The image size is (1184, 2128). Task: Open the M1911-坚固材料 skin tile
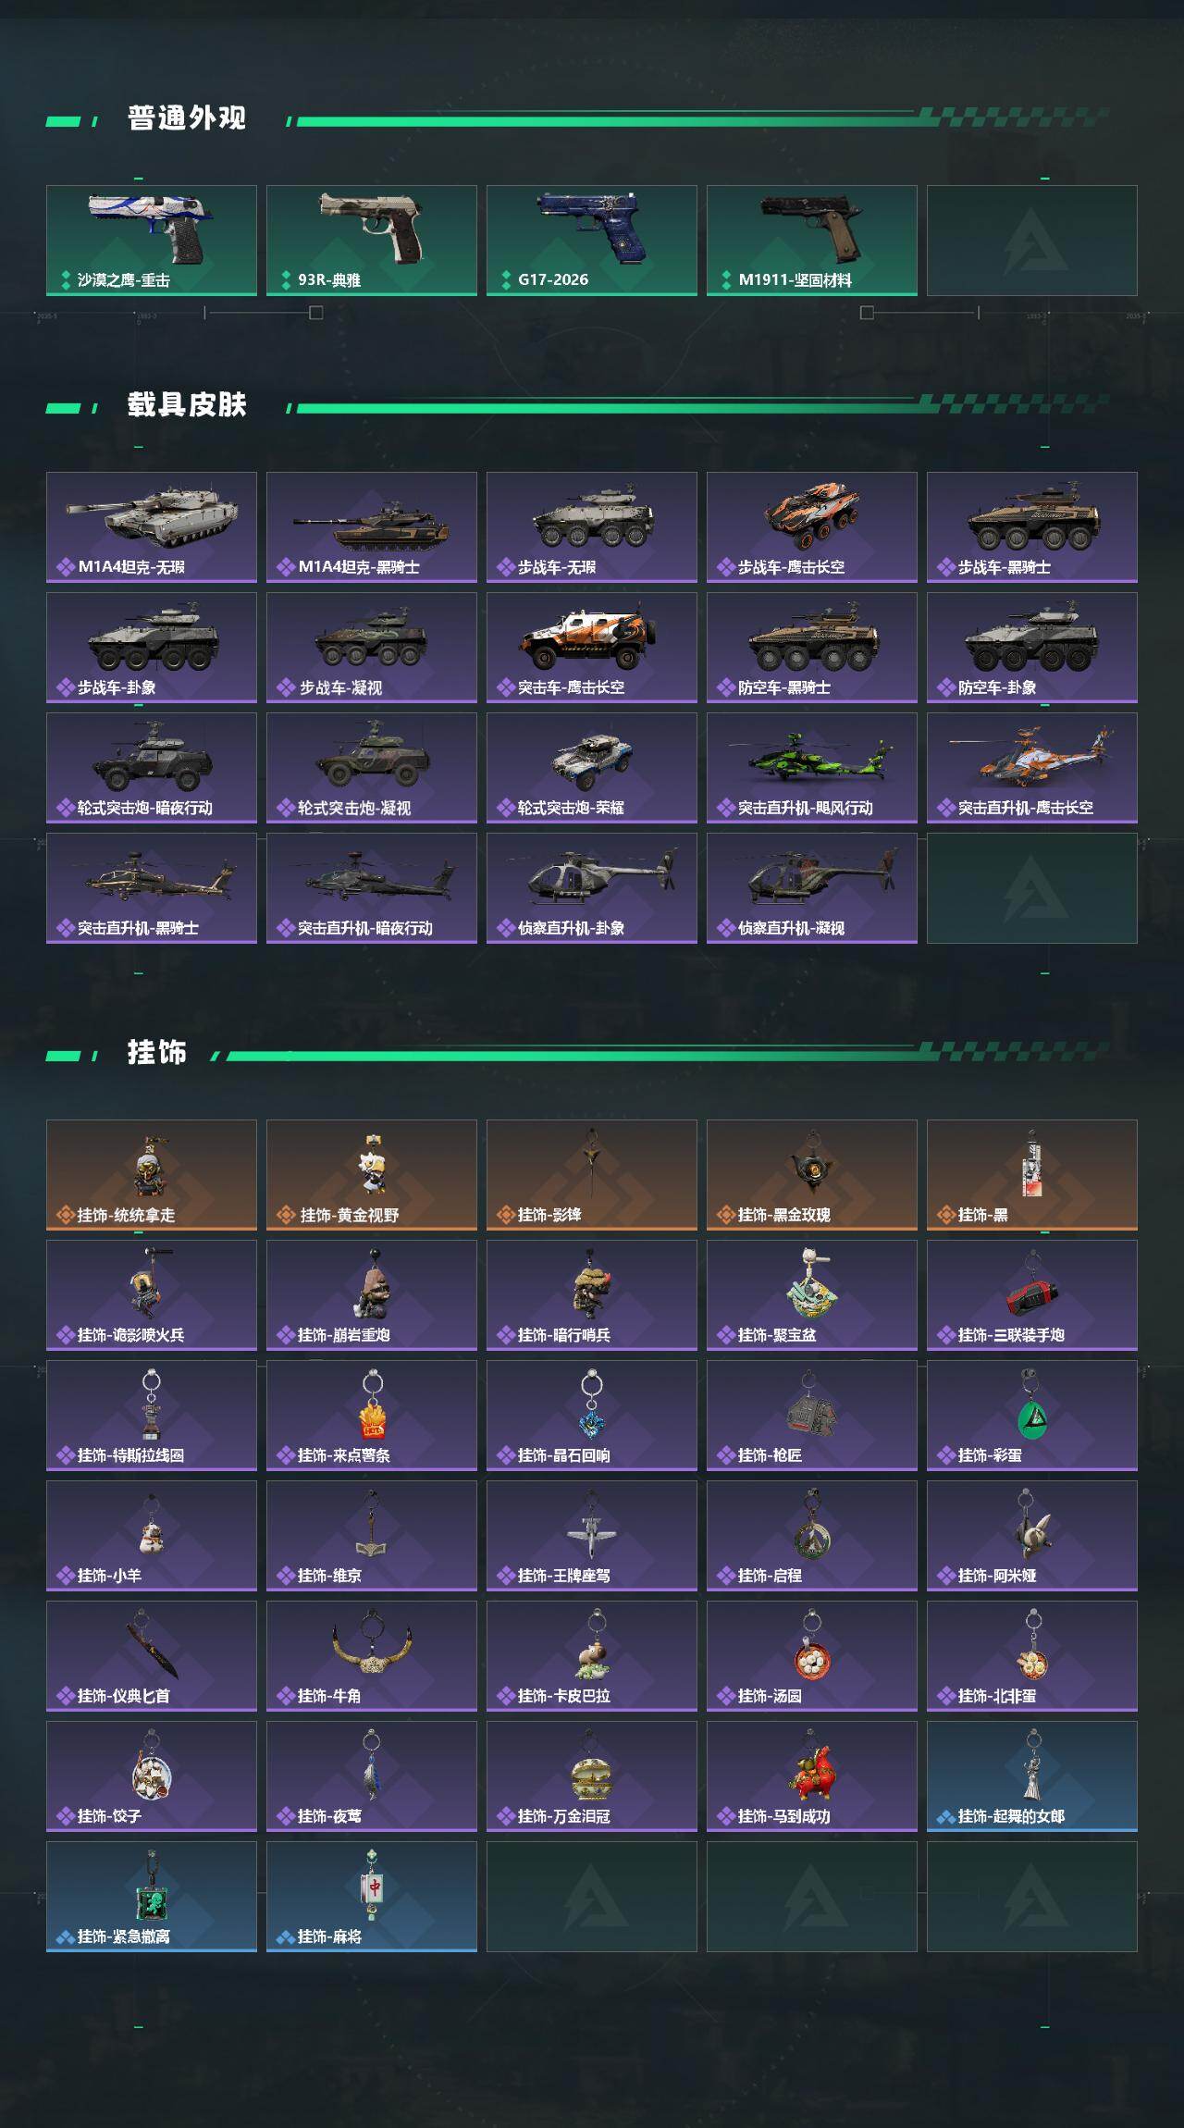point(812,241)
